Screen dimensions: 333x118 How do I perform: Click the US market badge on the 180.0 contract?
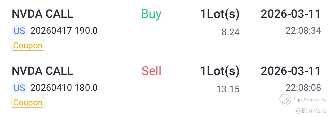19,88
